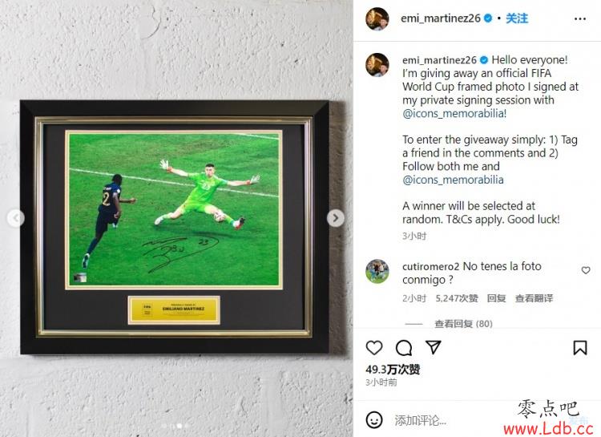Open the three-dot more options menu
This screenshot has height=437, width=601.
tap(580, 18)
